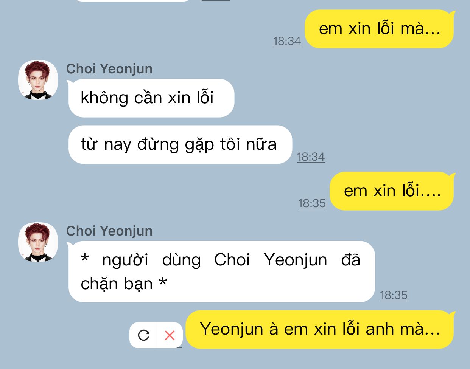Tap the red X delete icon
The height and width of the screenshot is (369, 470).
170,335
